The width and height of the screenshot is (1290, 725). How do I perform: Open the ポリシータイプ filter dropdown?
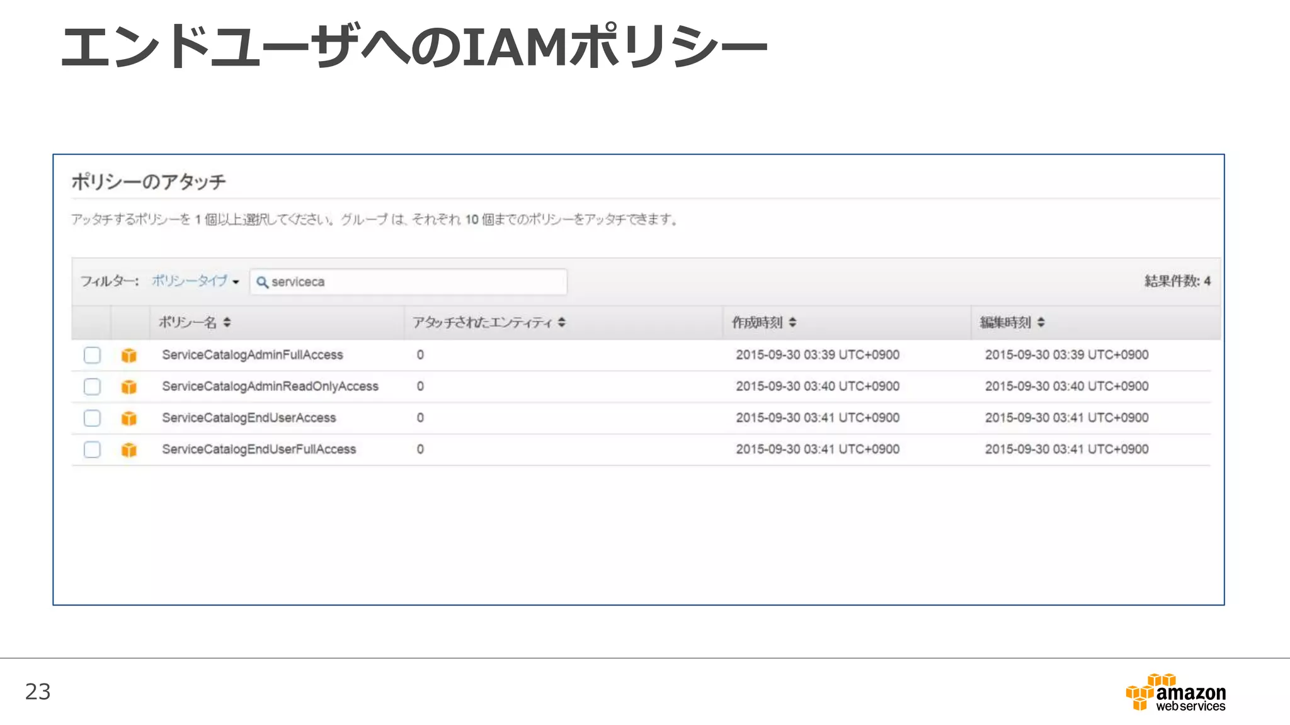195,281
